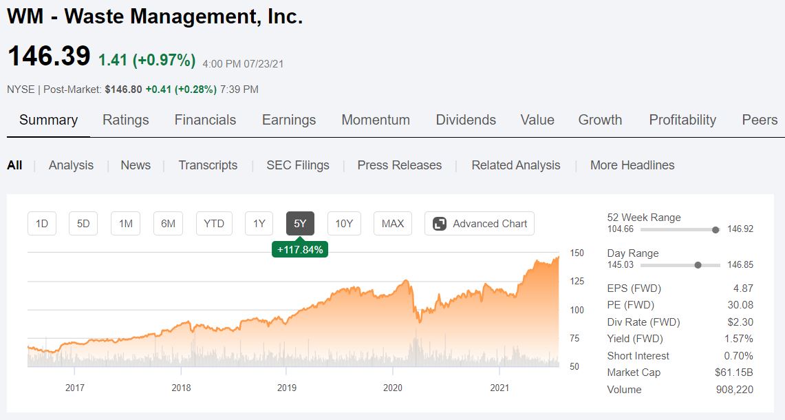Screen dimensions: 785x420
Task: Select the Momentum tab
Action: [376, 120]
